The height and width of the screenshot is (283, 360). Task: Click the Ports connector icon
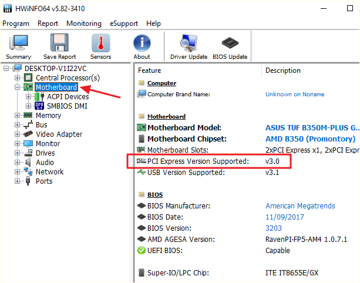[x=28, y=181]
